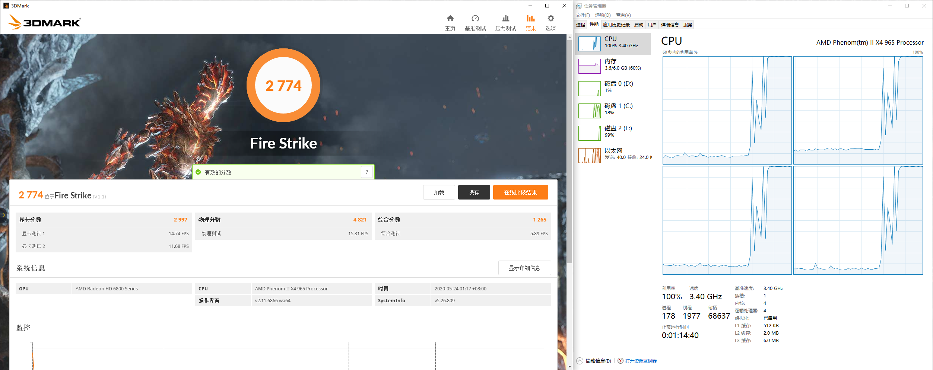
Task: Select Ethernet in Task Manager sidebar
Action: pyautogui.click(x=613, y=155)
